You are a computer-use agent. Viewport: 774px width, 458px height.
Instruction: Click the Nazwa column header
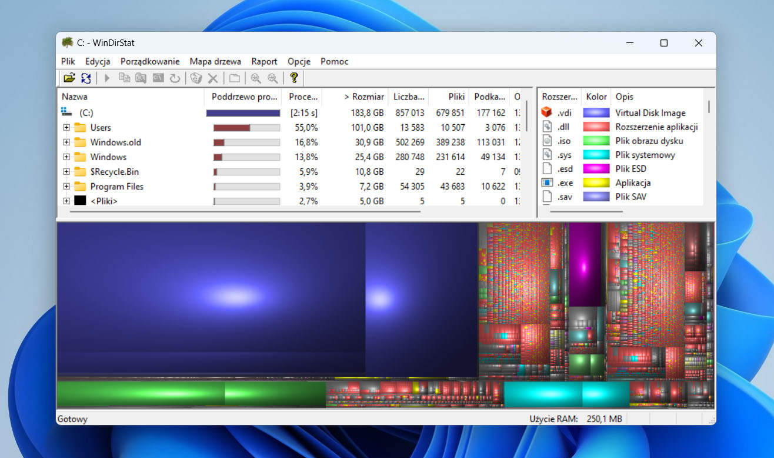(75, 97)
